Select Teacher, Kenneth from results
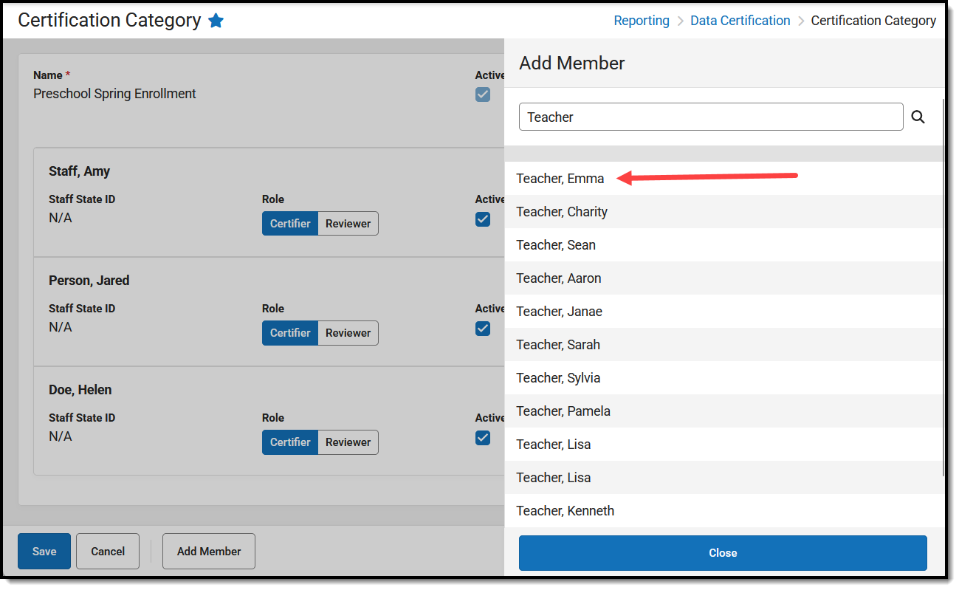This screenshot has width=959, height=590. [723, 511]
